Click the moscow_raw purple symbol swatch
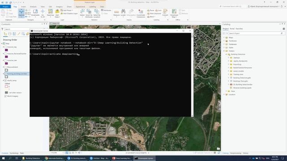Viewport: 287px width, 161px height. [x=6, y=64]
